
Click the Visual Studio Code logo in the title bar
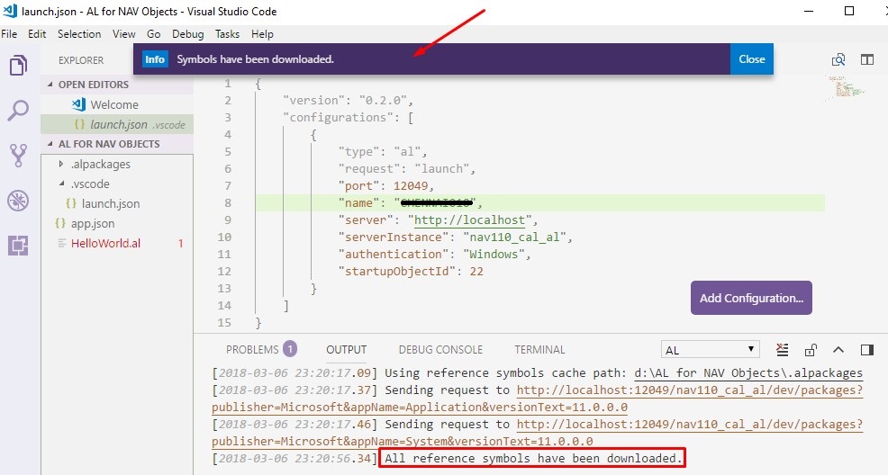pos(10,11)
